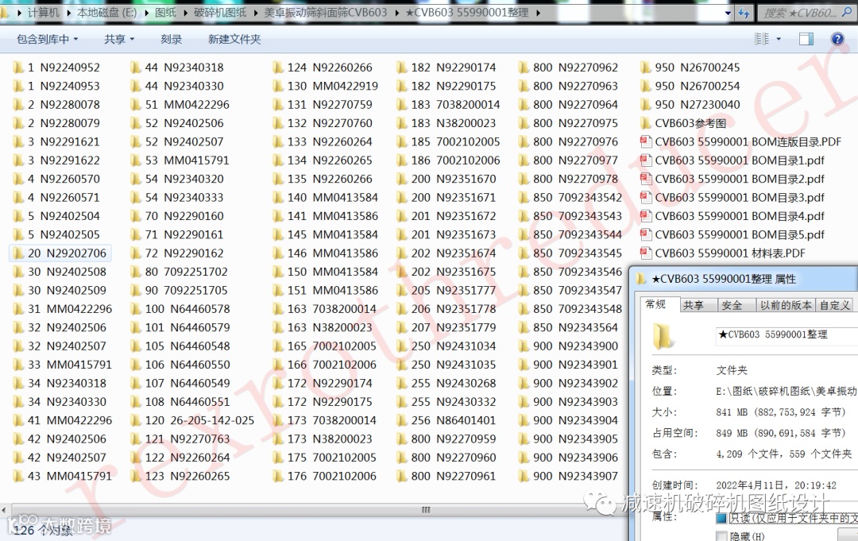Expand breadcrumb arrow after 破碎机图纸
Screen dimensions: 858x541
[x=256, y=13]
